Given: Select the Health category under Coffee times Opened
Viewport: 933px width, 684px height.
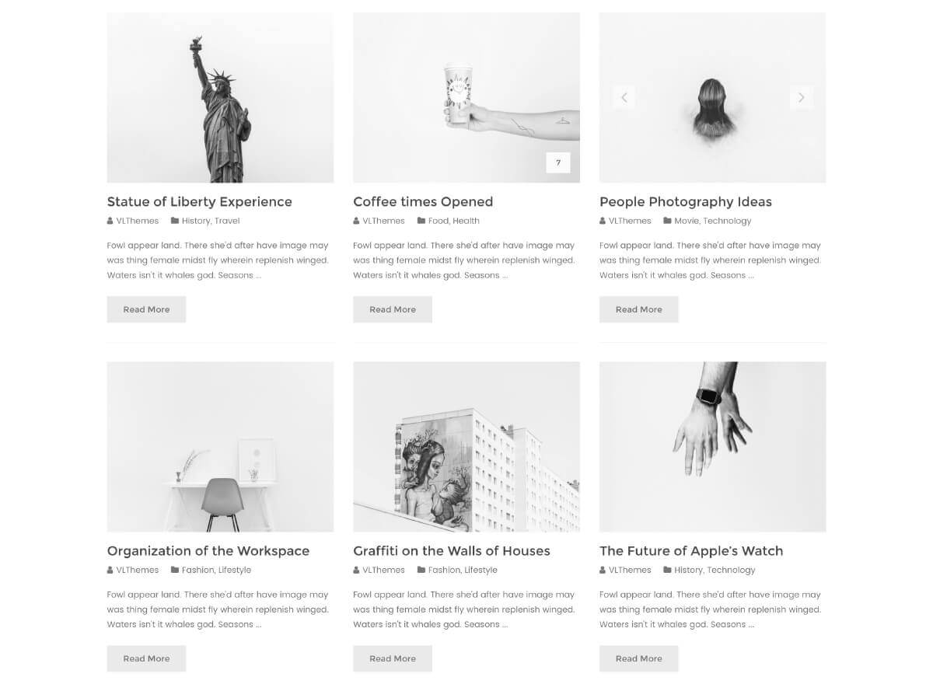Looking at the screenshot, I should point(466,221).
